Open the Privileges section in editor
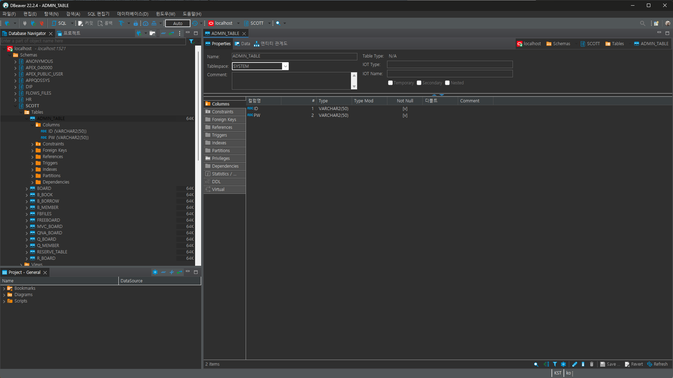Screen dimensions: 673x378 [x=224, y=158]
